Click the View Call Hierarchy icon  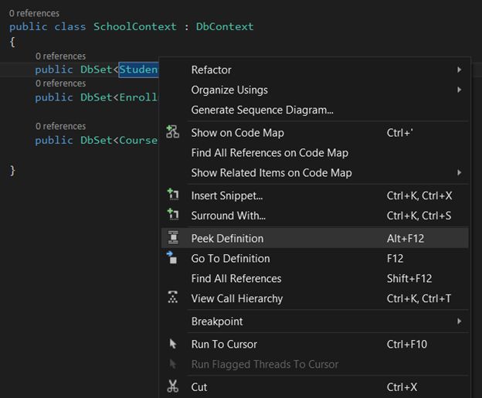coord(173,298)
